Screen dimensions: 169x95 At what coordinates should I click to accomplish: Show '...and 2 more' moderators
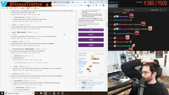[101, 74]
